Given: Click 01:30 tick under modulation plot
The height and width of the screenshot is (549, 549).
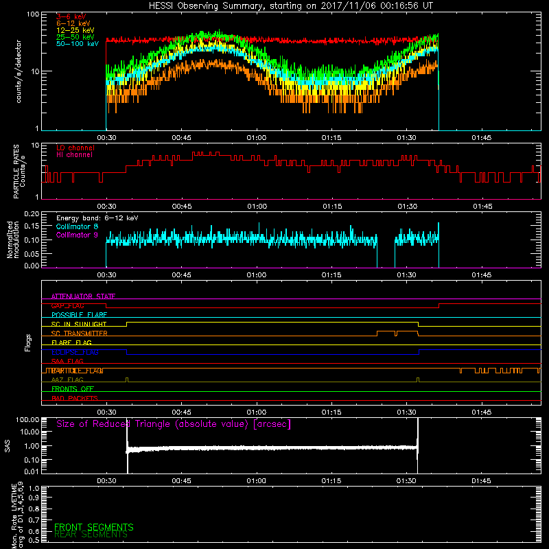Looking at the screenshot, I should pyautogui.click(x=406, y=275).
